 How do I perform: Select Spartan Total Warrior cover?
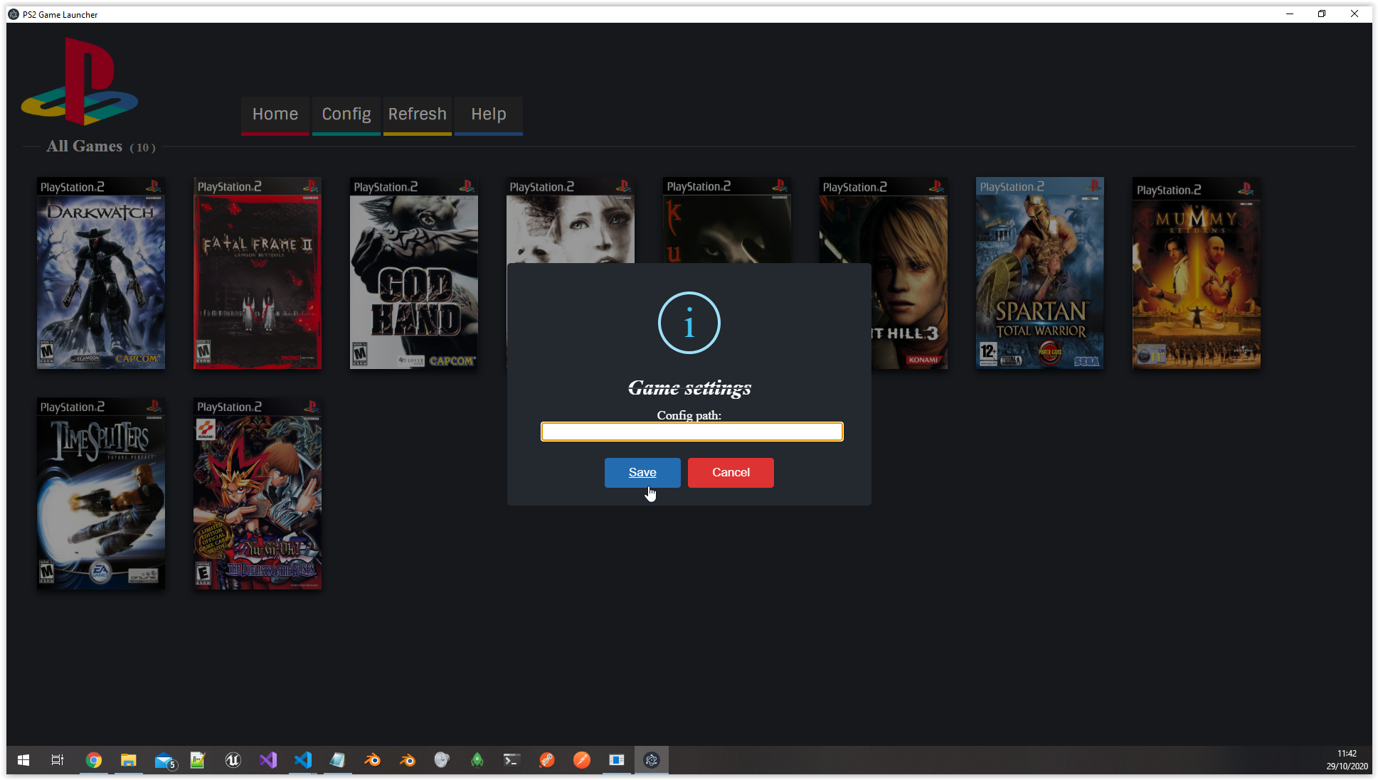1040,274
